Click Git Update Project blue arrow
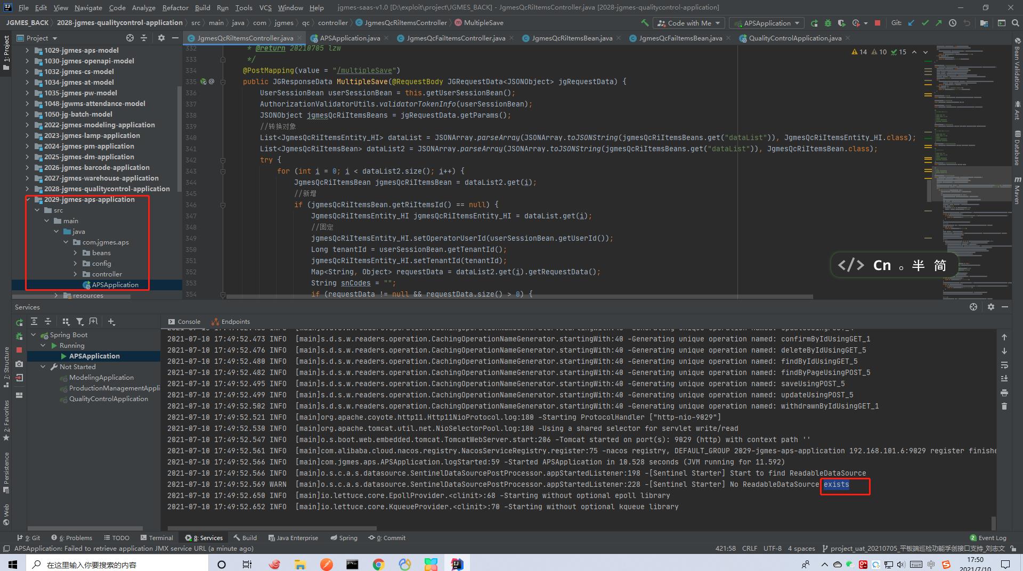The height and width of the screenshot is (571, 1023). click(x=911, y=23)
